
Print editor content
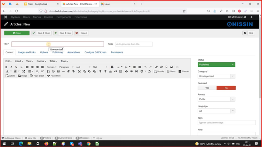click(126, 71)
